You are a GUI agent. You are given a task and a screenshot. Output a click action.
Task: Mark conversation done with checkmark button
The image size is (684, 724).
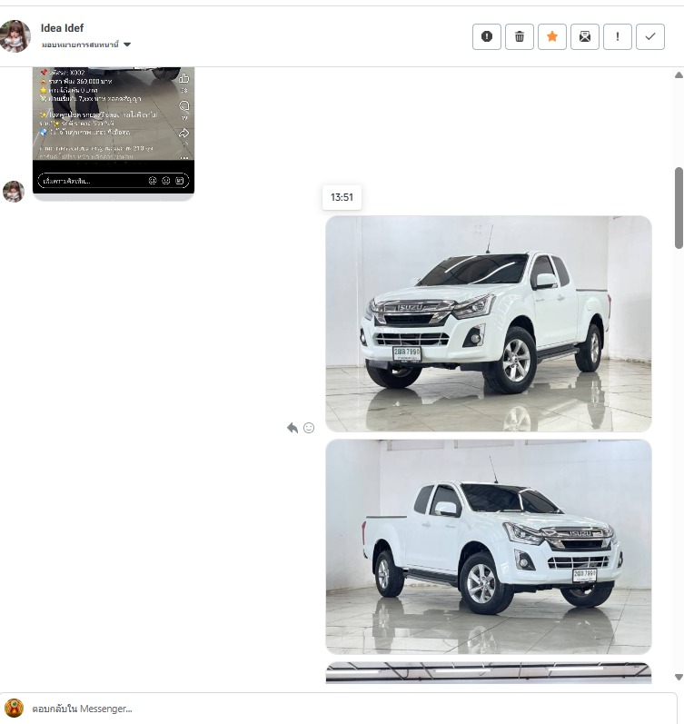pyautogui.click(x=650, y=36)
